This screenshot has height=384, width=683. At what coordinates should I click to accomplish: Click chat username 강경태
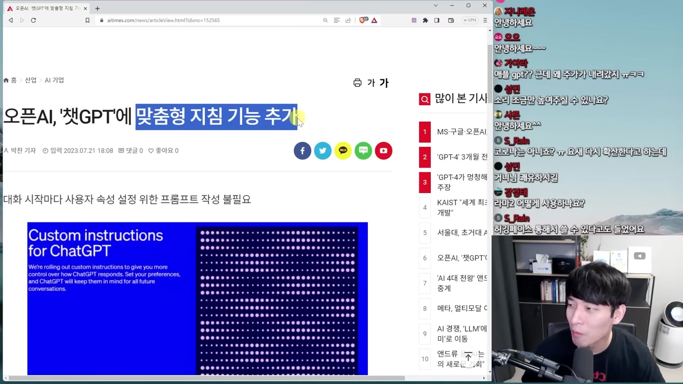[516, 193]
